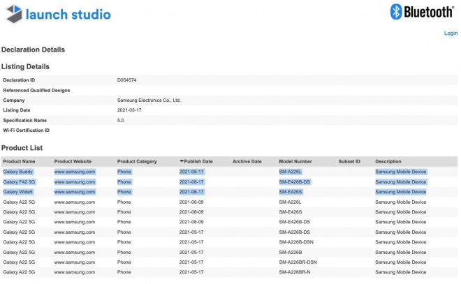Click Phone category in Galaxy Wide5 row
461x284 pixels.
[124, 192]
